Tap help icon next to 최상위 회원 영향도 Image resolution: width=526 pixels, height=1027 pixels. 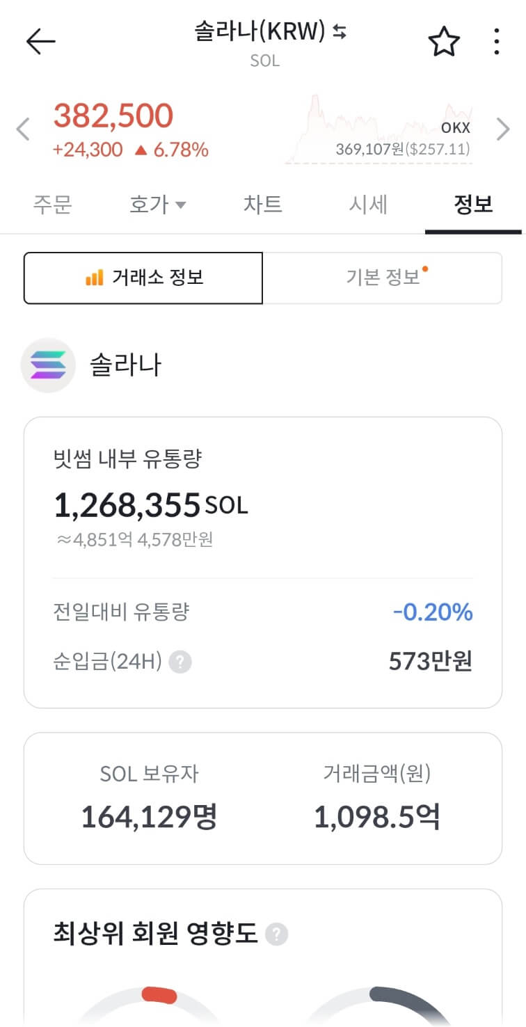coord(277,934)
